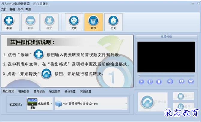
Task: Mute the preview volume speaker icon
Action: pos(170,81)
